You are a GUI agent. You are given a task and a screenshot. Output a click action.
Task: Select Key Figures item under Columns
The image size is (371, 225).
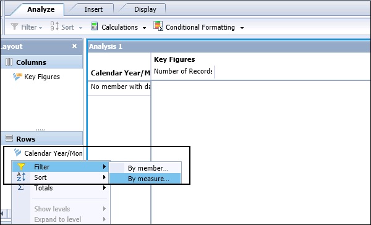(42, 77)
